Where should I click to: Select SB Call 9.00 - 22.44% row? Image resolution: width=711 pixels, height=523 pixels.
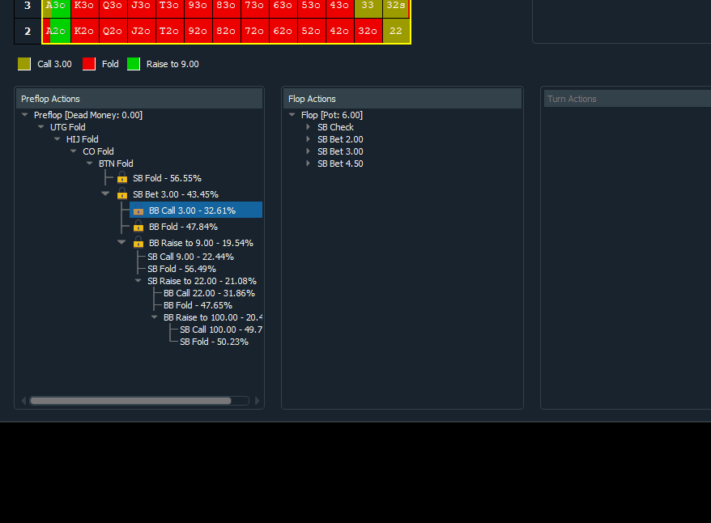(x=190, y=257)
